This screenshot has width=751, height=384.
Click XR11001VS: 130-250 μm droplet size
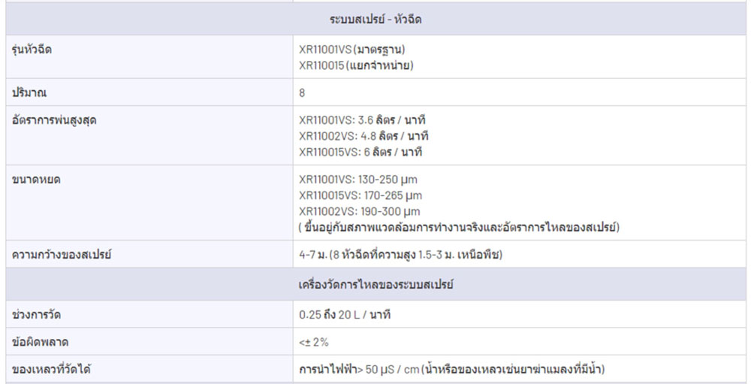click(x=357, y=180)
